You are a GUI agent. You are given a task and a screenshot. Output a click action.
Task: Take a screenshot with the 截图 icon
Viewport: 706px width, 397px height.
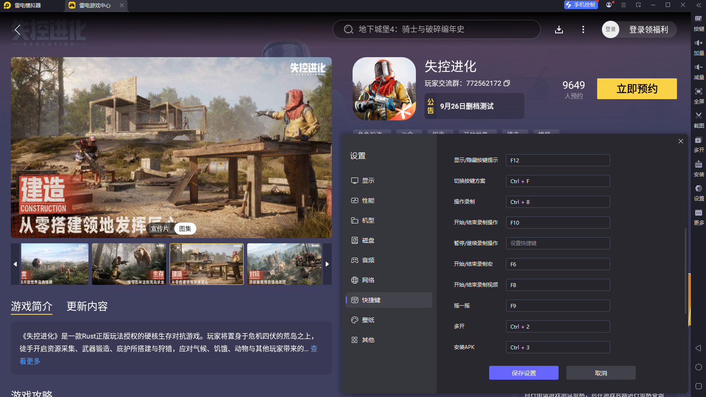(x=699, y=120)
